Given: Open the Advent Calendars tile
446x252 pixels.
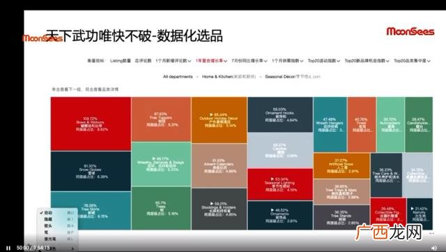Looking at the screenshot, I should pos(219,165).
